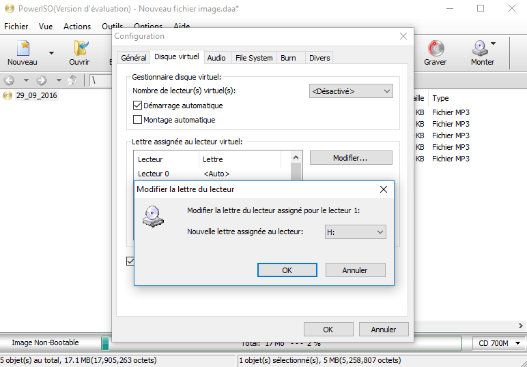Click the PowerISO title bar app icon
The width and height of the screenshot is (527, 367).
tap(10, 8)
